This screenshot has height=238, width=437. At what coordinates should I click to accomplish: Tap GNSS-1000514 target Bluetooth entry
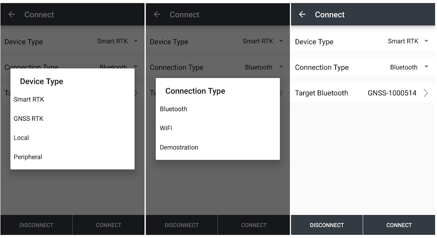392,93
